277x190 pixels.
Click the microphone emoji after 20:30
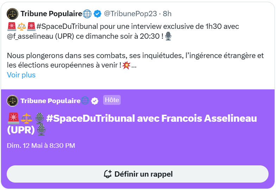(x=168, y=36)
